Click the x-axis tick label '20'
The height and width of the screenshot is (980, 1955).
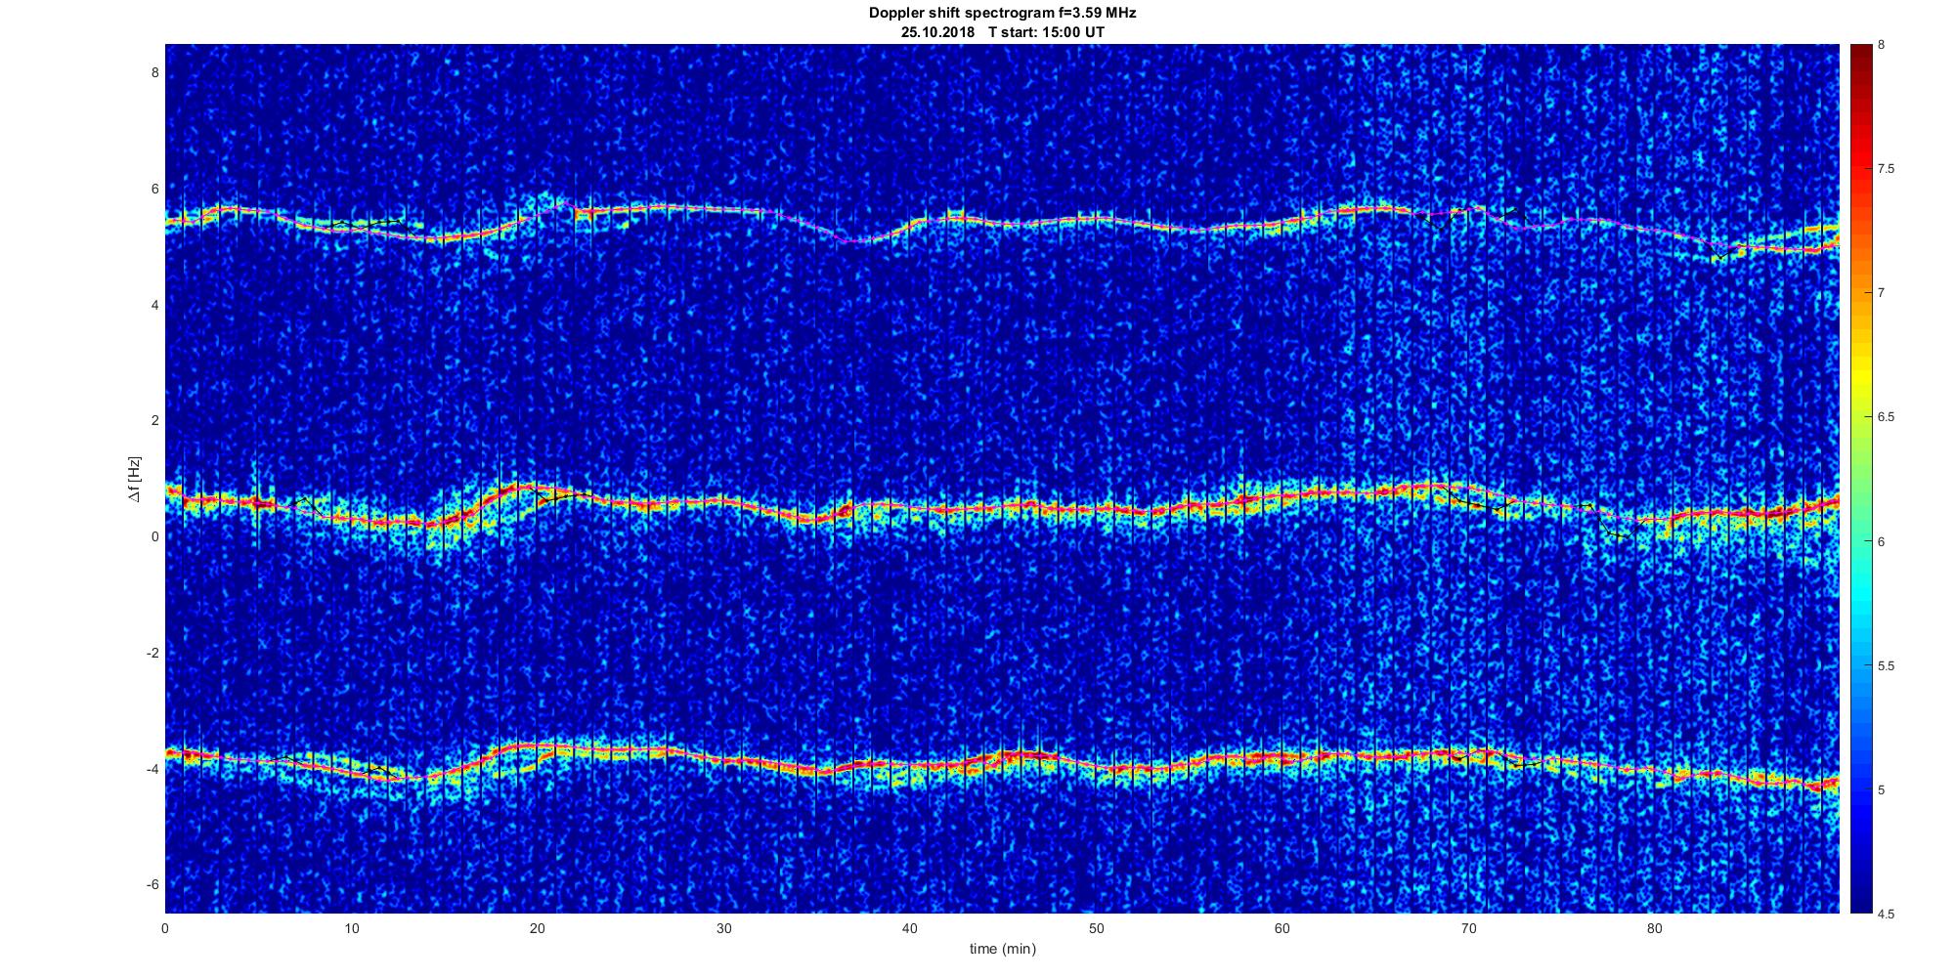[x=538, y=928]
